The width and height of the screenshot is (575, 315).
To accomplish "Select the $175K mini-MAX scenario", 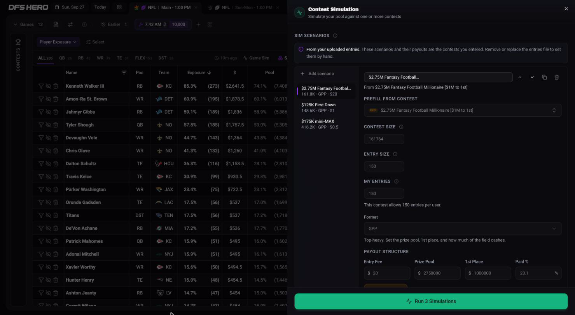I will 326,124.
